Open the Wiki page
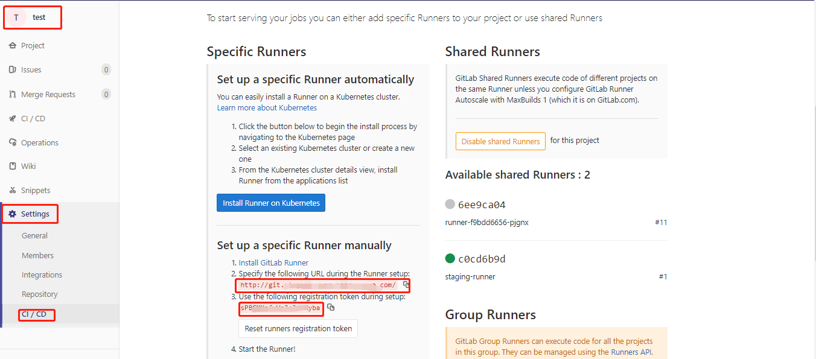 [x=29, y=167]
